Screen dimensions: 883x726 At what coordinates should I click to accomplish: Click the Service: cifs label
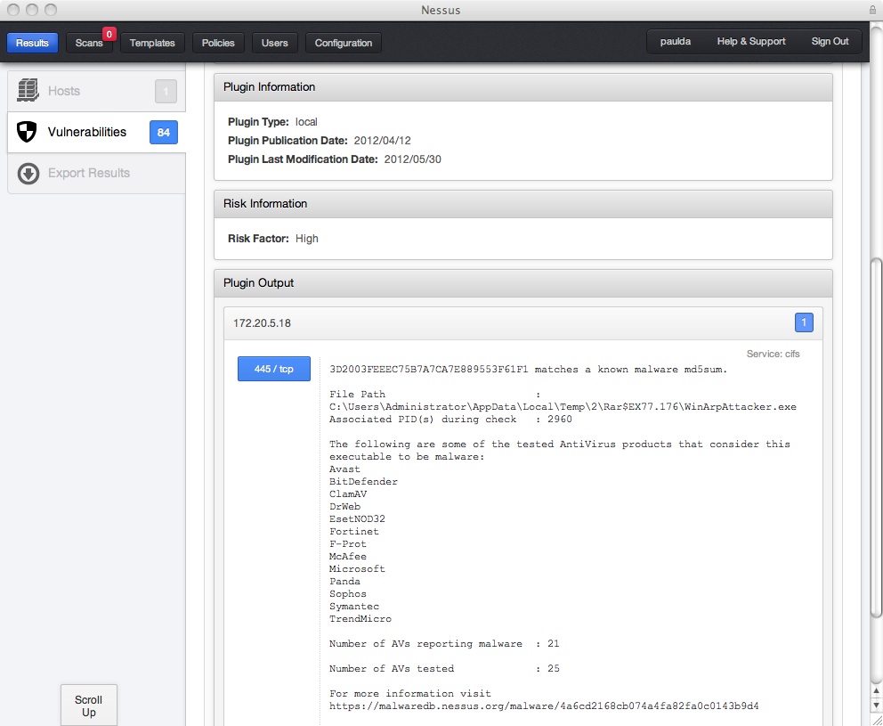pos(773,354)
